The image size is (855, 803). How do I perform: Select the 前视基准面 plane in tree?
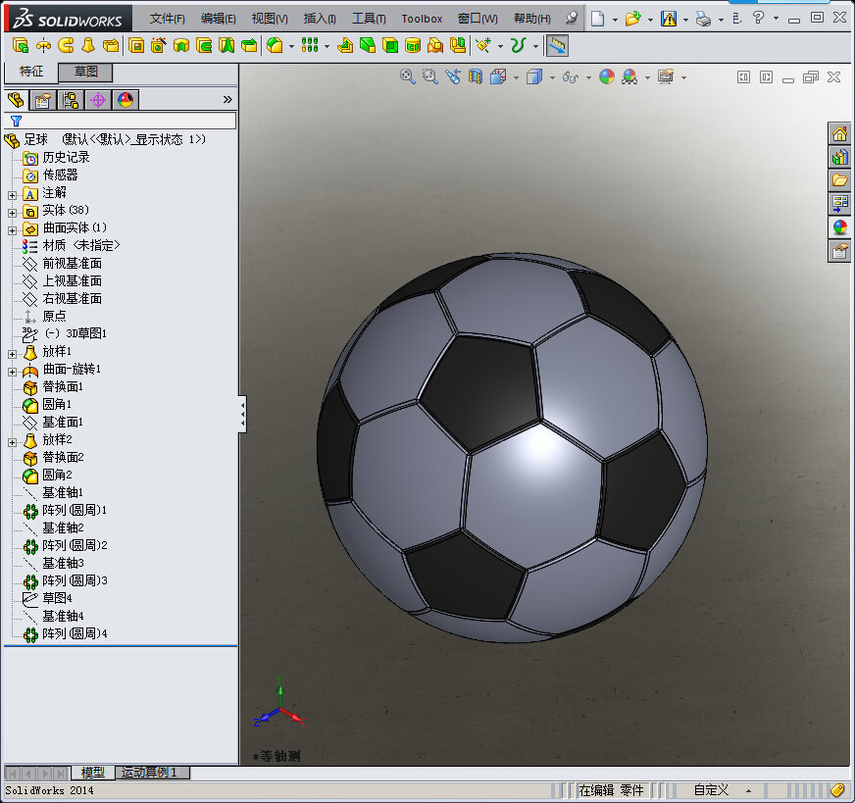tap(72, 264)
